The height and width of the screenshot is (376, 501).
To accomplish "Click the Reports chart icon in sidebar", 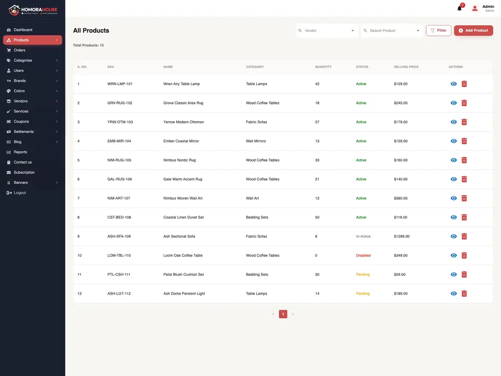I will click(x=9, y=152).
